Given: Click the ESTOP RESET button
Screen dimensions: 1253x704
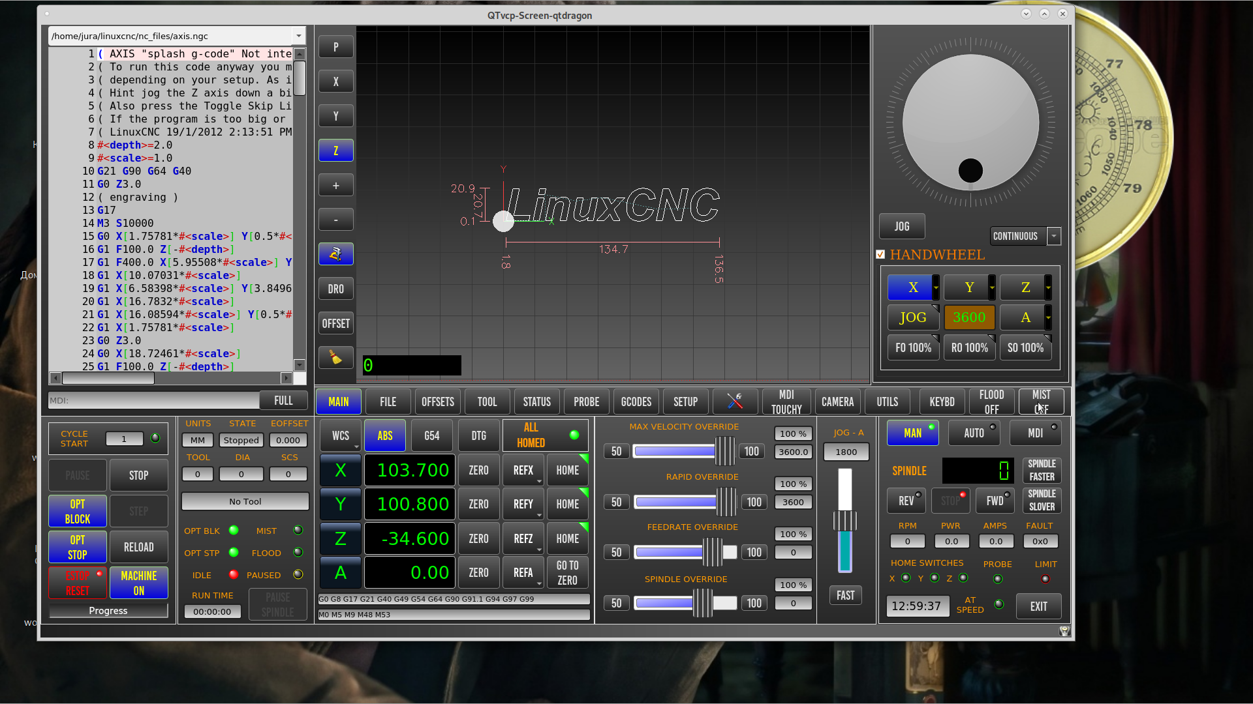Looking at the screenshot, I should [x=78, y=583].
